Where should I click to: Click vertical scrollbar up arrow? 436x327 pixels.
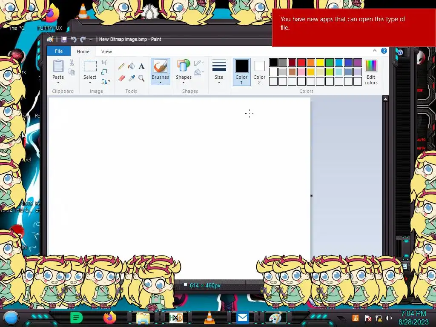pyautogui.click(x=385, y=99)
